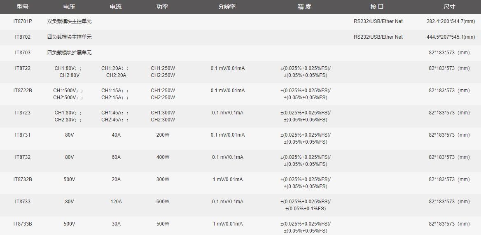Click RS232/USB/Ether Net in IT8702 row
Viewport: 481px width, 235px height.
pyautogui.click(x=378, y=37)
